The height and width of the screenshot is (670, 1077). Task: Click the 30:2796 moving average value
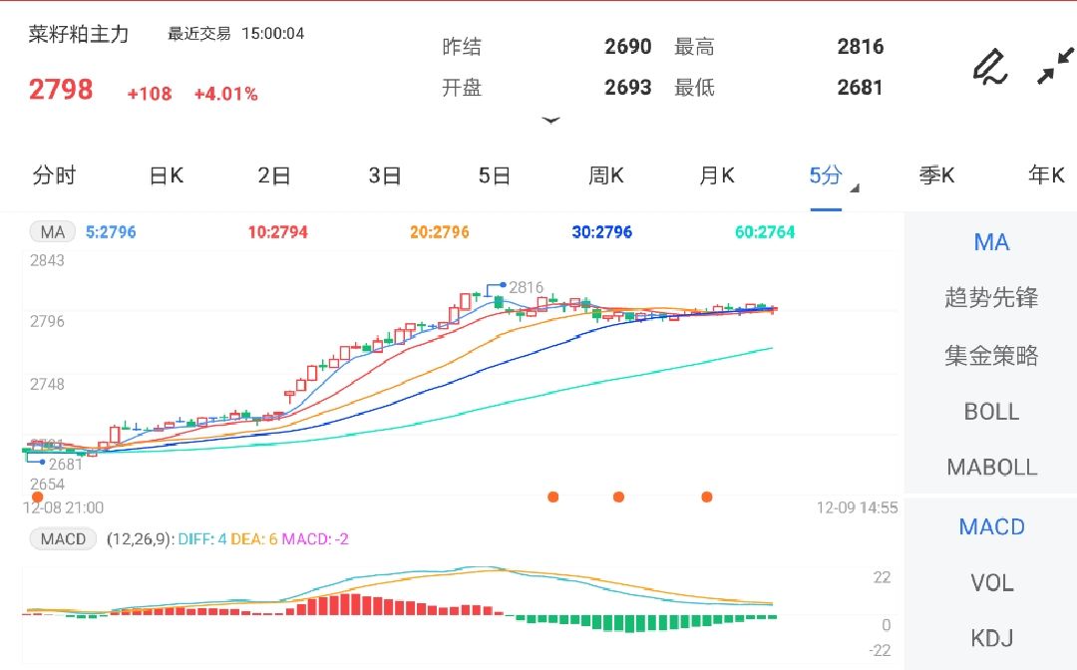601,232
